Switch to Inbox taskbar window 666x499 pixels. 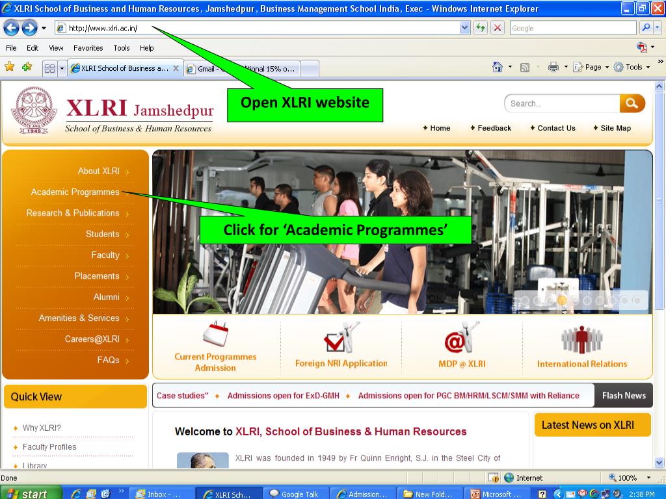coord(163,494)
